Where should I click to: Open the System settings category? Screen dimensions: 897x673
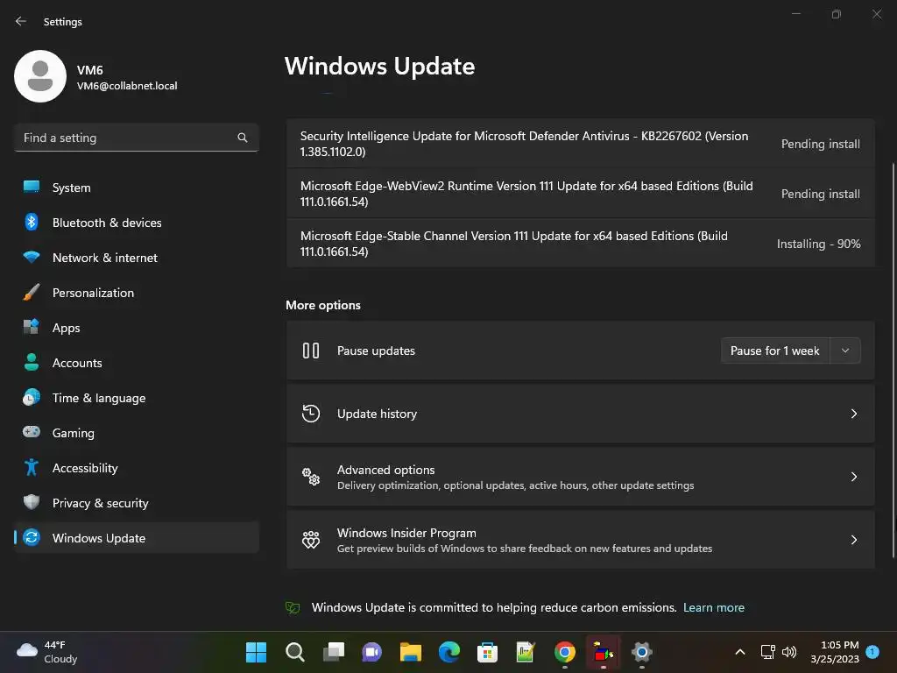coord(136,188)
